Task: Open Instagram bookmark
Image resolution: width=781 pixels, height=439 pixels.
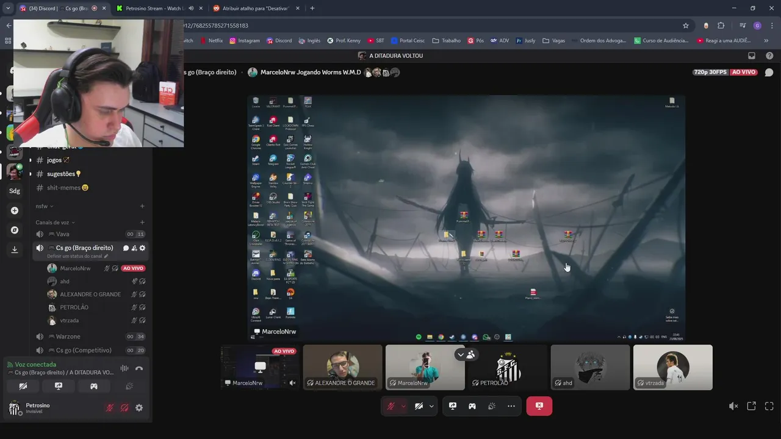Action: tap(245, 41)
